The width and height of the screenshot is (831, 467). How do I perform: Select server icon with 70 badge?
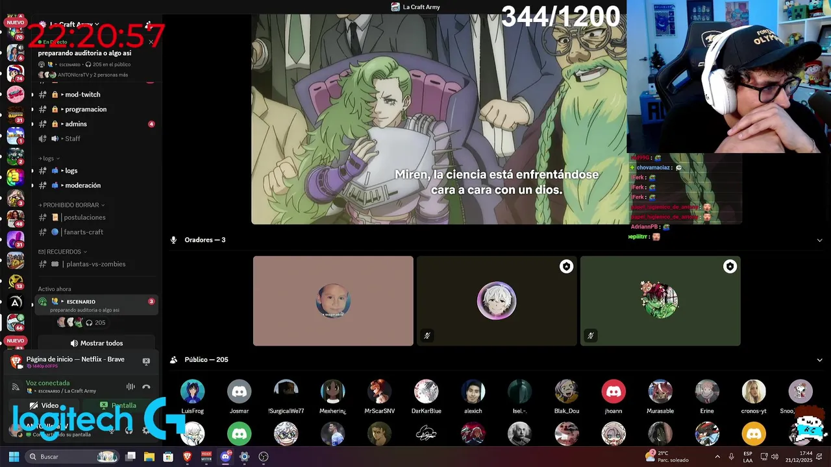pyautogui.click(x=15, y=32)
